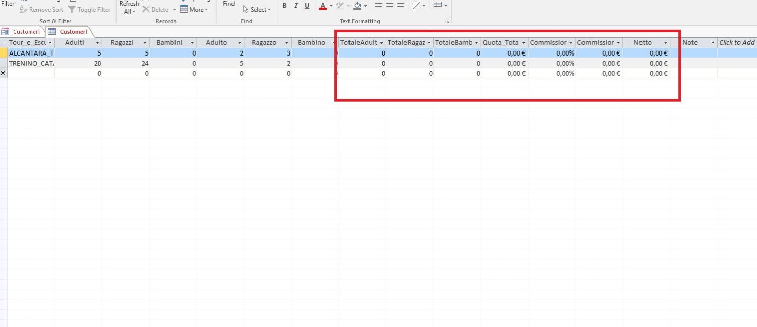
Task: Click Netto 0,00 € in TRENINO_CAT row
Action: [647, 63]
